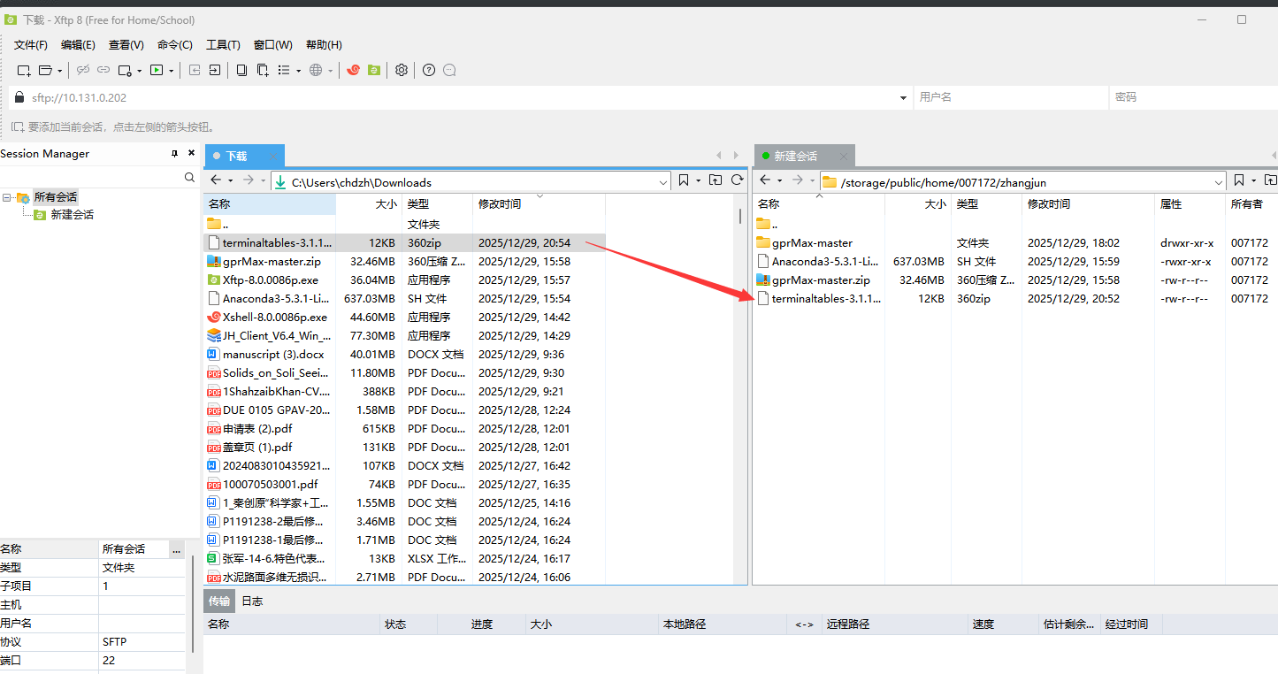Image resolution: width=1278 pixels, height=674 pixels.
Task: Open the local pane back history dropdown
Action: (x=230, y=180)
